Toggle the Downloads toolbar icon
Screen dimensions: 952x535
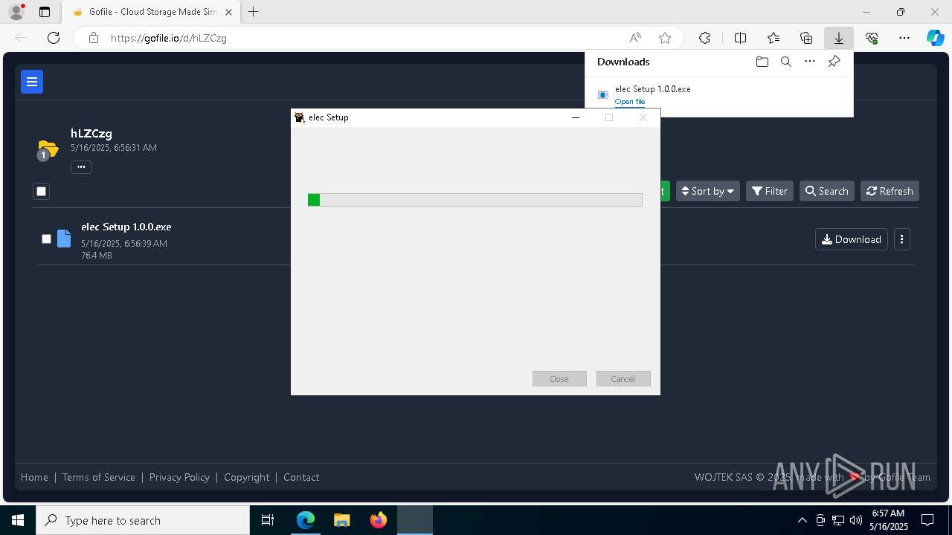point(838,38)
